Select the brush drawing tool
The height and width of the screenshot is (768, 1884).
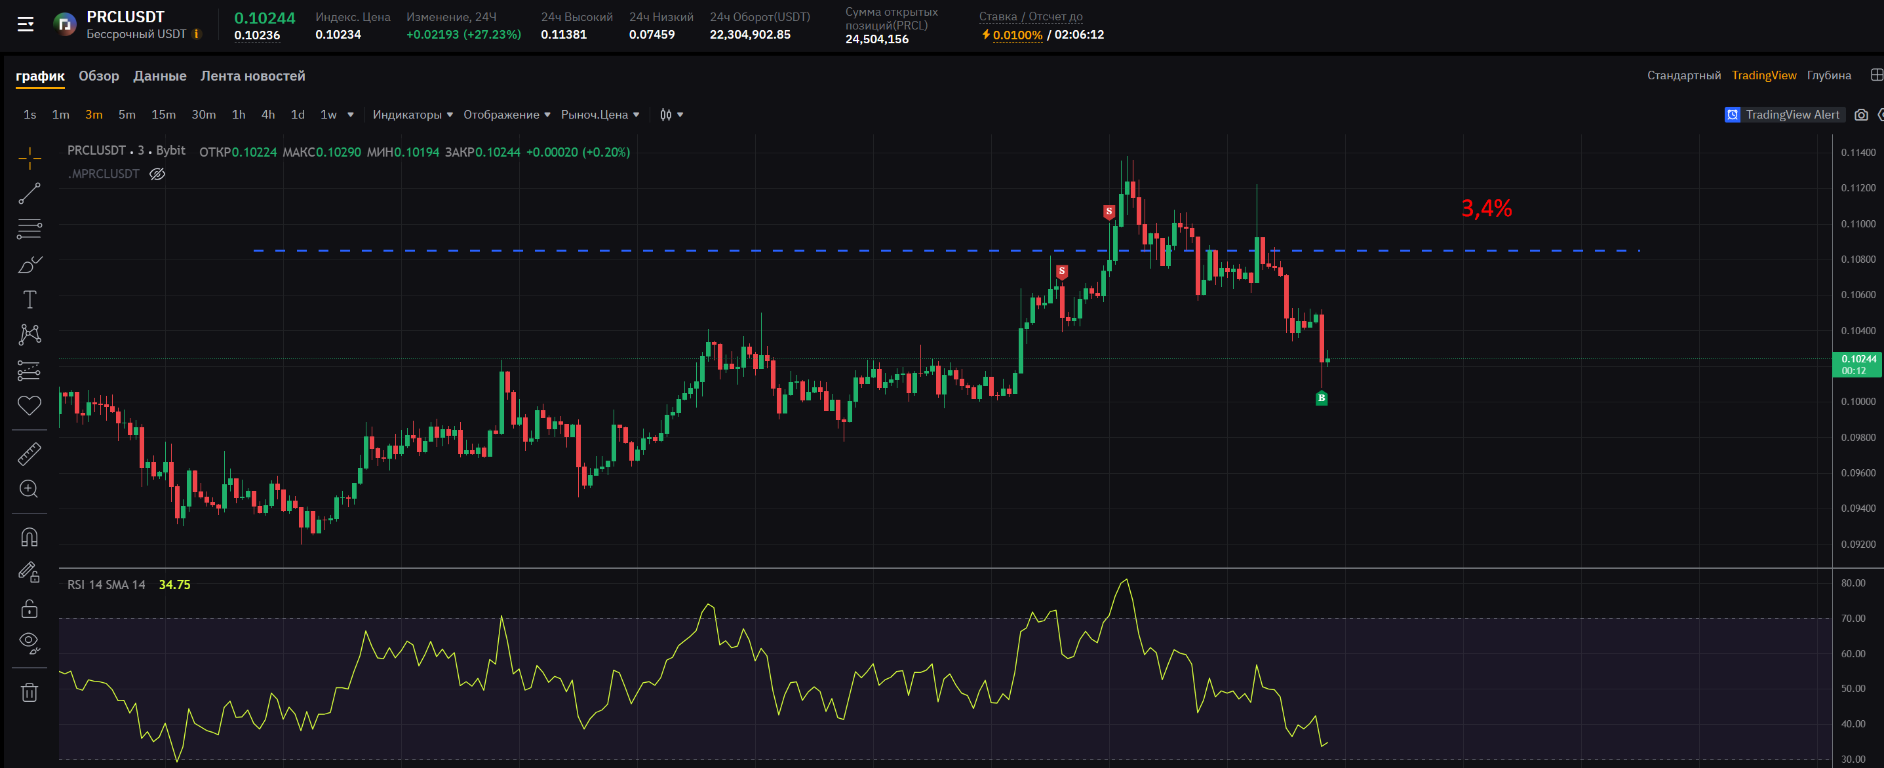[x=29, y=264]
